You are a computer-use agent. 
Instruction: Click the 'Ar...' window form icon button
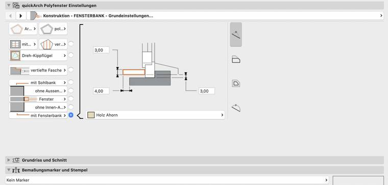coord(23,29)
